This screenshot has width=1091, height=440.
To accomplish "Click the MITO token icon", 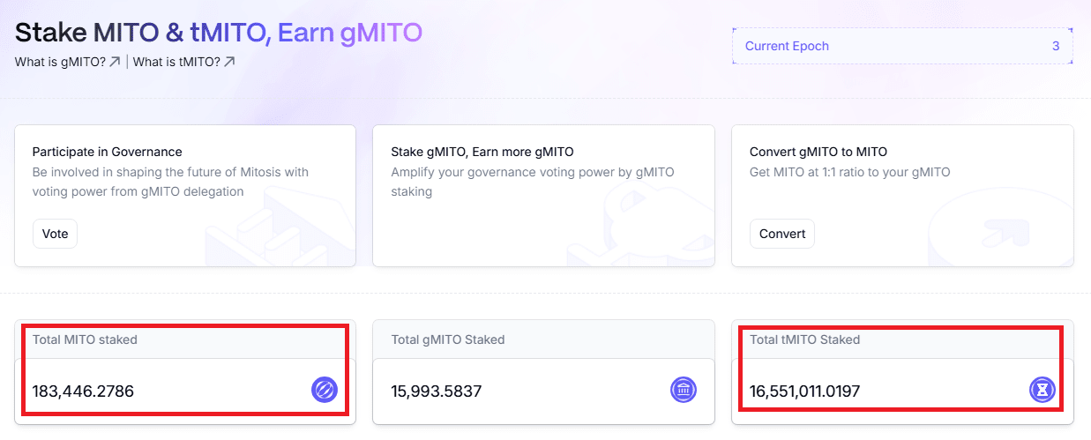I will coord(324,390).
